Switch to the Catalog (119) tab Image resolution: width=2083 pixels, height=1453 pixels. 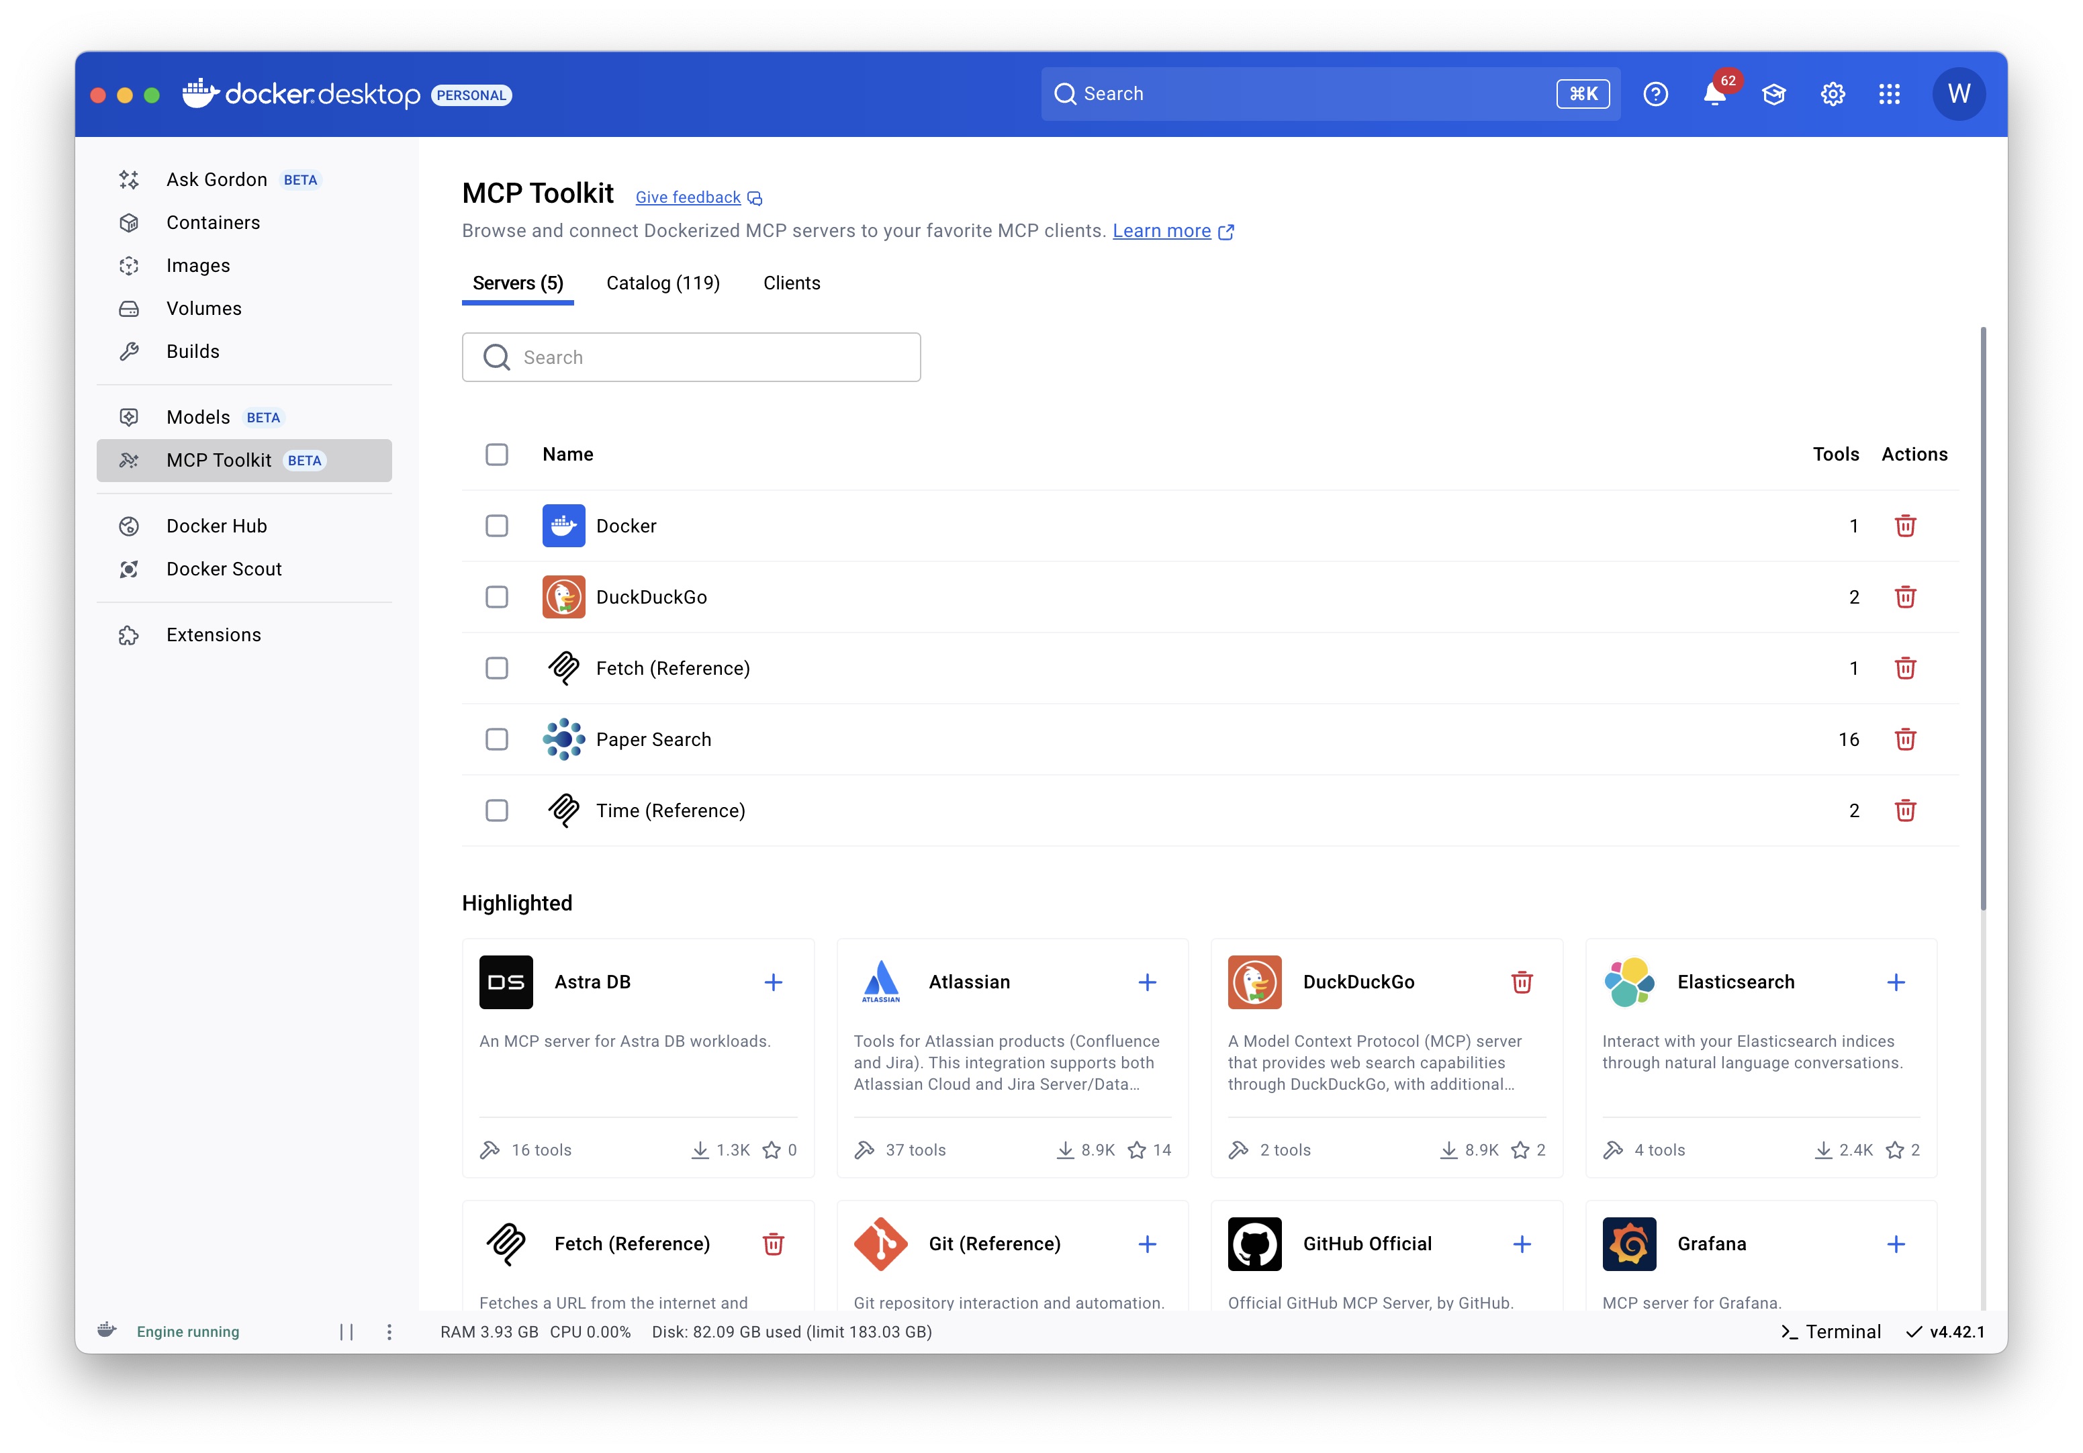pos(662,283)
